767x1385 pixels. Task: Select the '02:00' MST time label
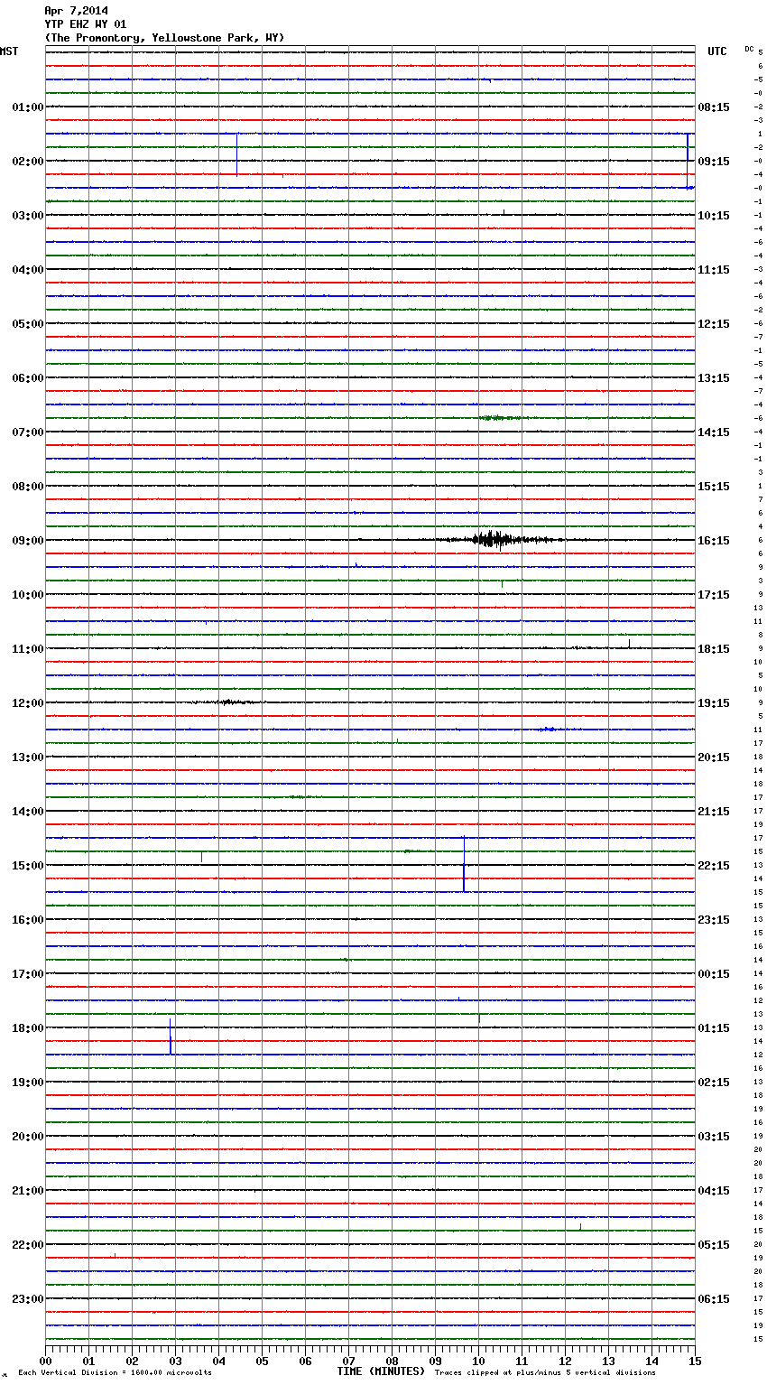pyautogui.click(x=27, y=162)
